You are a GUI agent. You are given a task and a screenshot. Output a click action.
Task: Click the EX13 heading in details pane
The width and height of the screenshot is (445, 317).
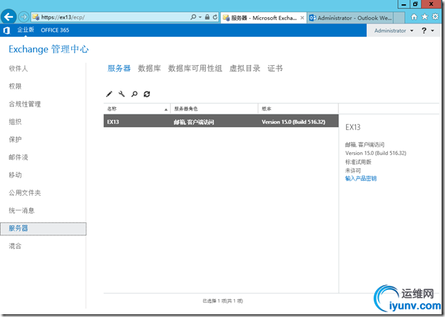(353, 127)
